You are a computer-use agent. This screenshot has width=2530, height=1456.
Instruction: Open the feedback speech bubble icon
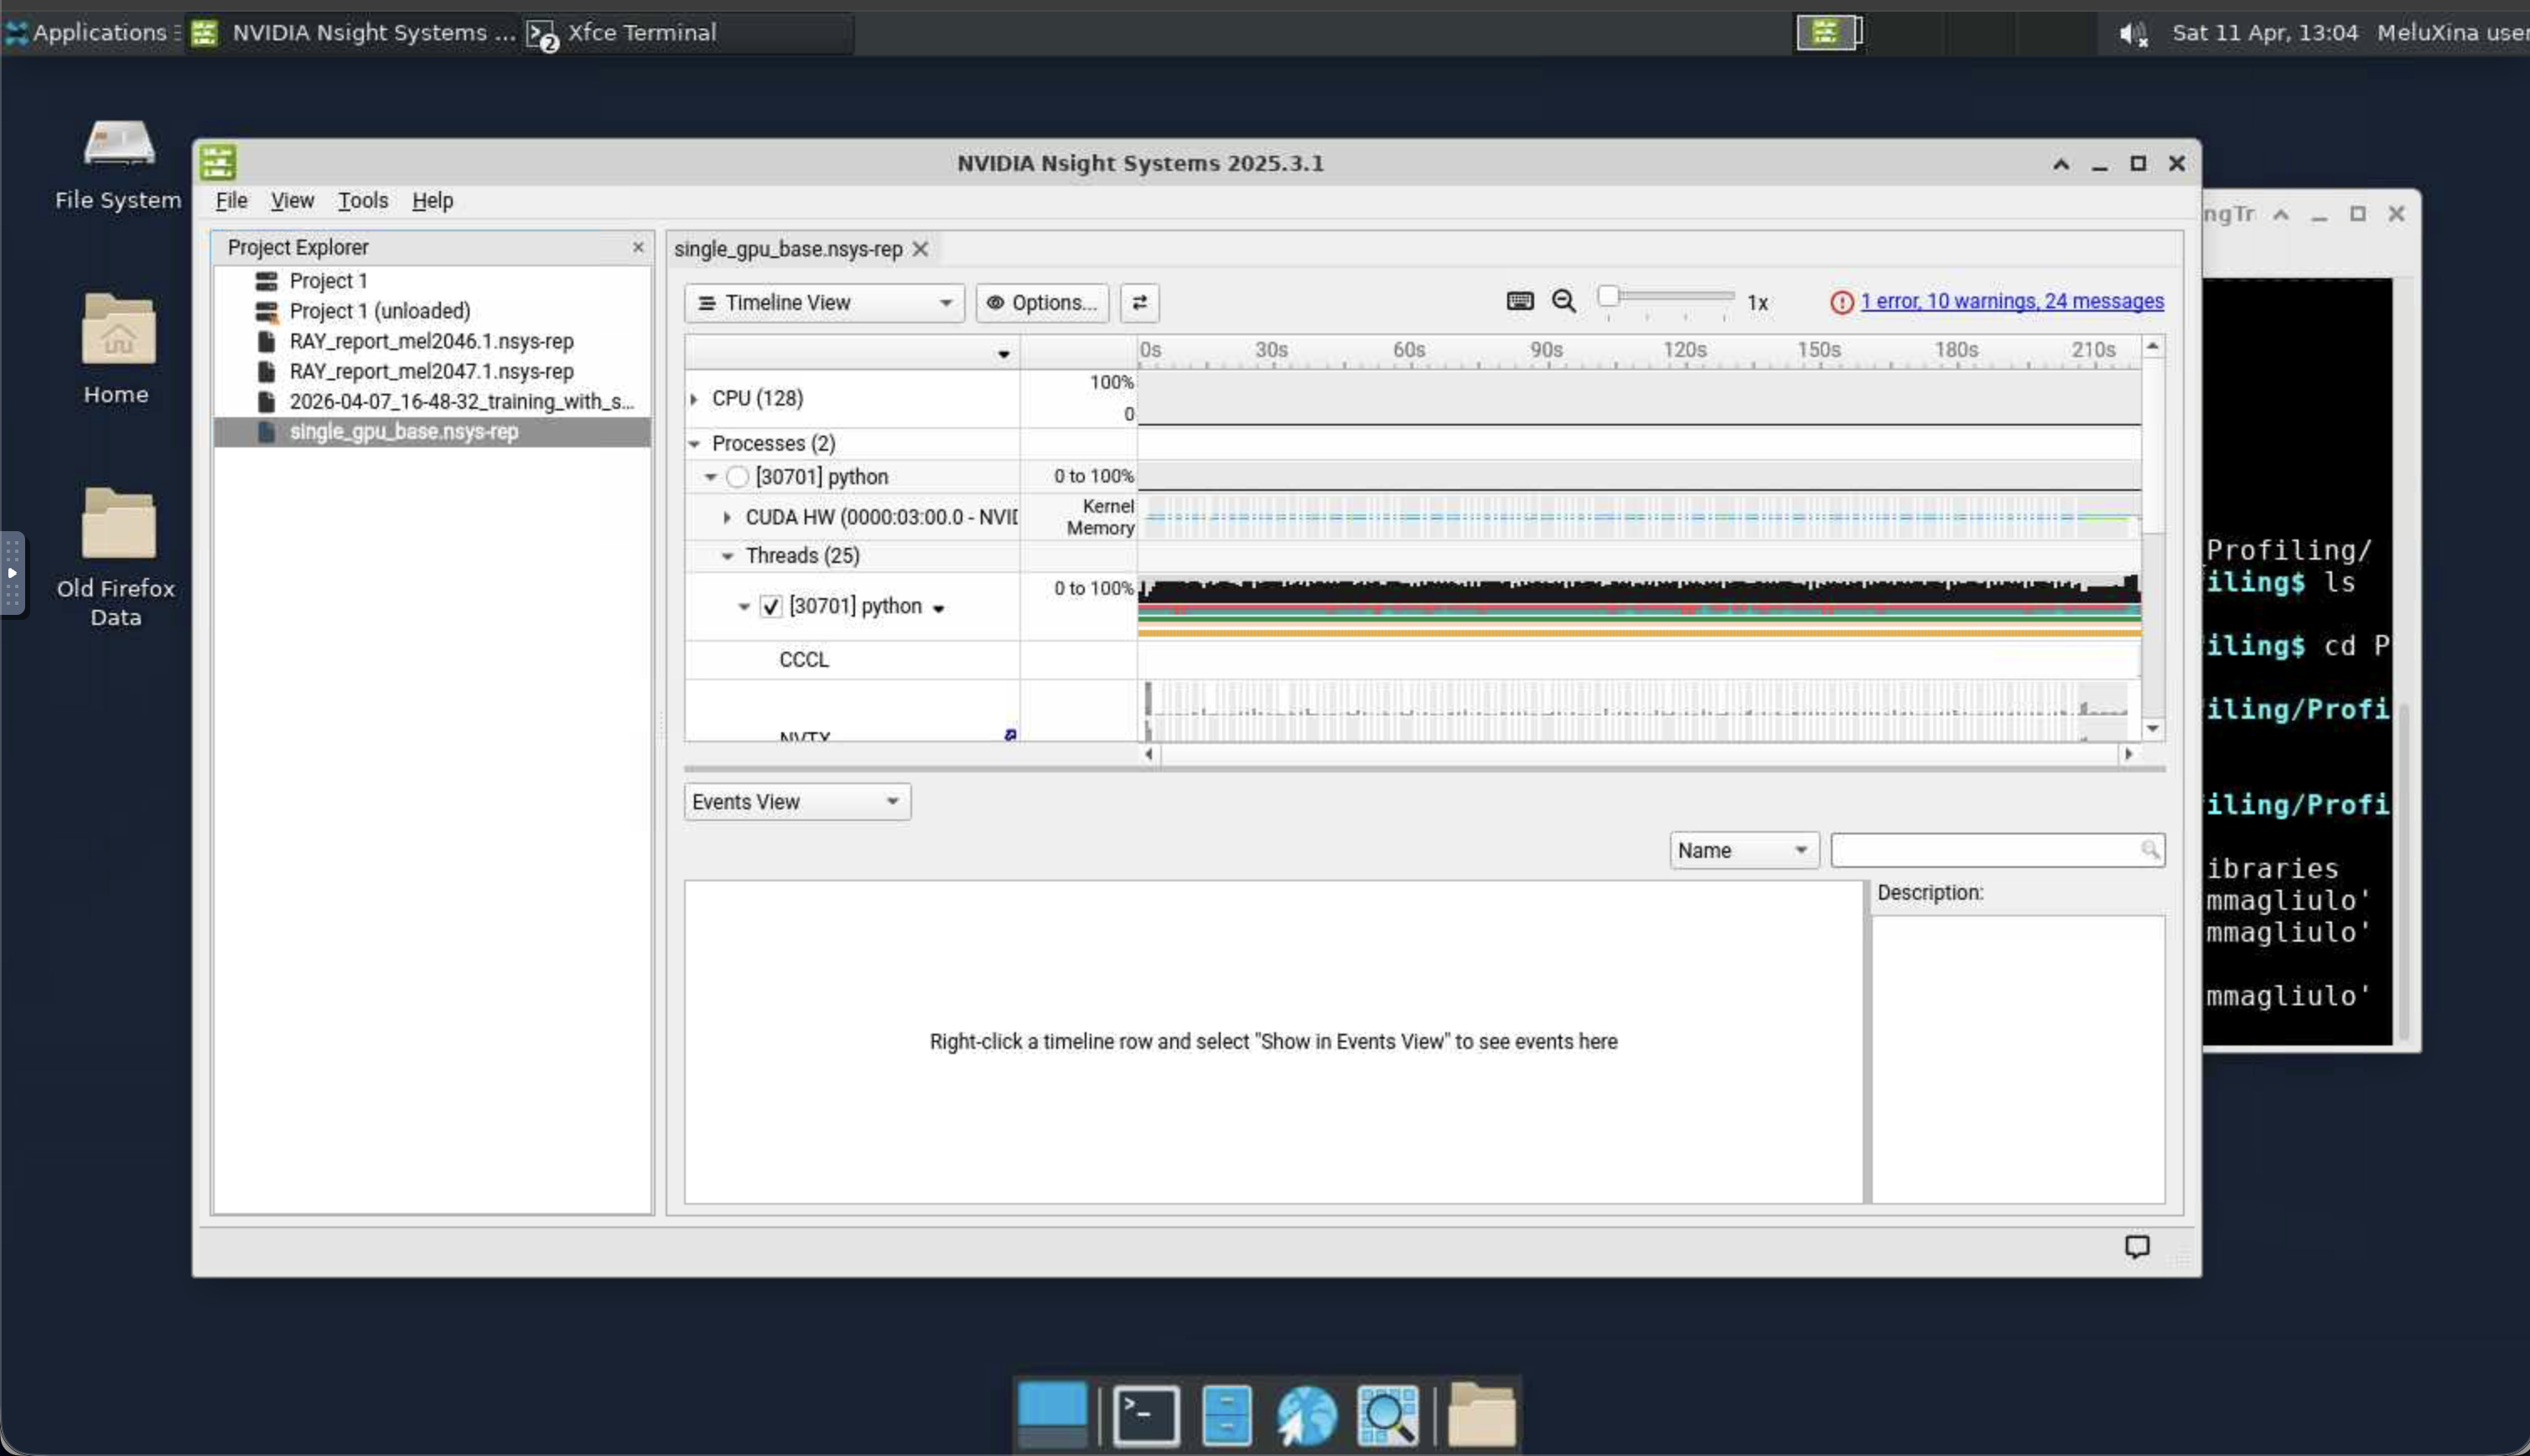pos(2136,1246)
